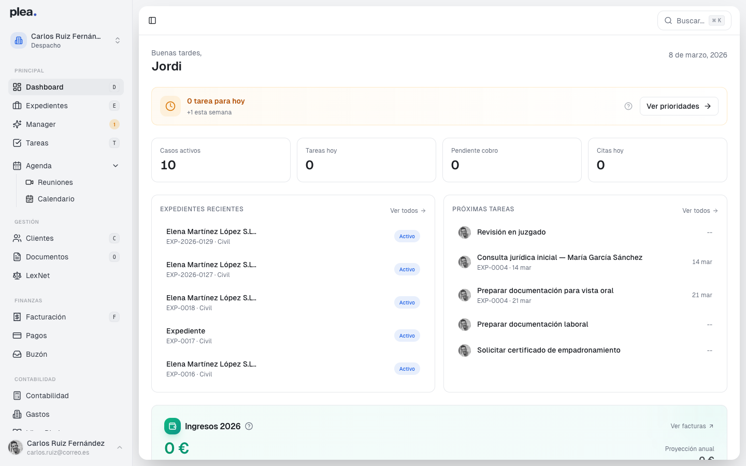Click the Buzón inbox icon
Viewport: 746px width, 466px height.
click(17, 354)
